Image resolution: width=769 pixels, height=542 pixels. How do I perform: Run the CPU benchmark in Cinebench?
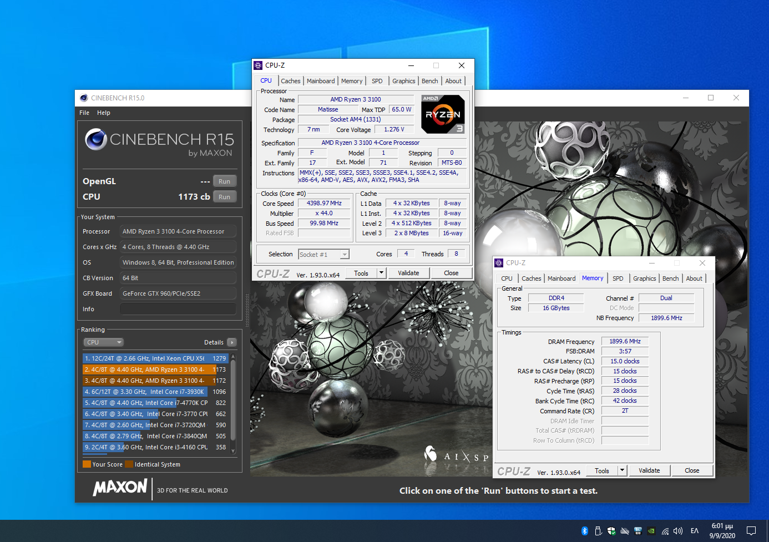(x=224, y=197)
